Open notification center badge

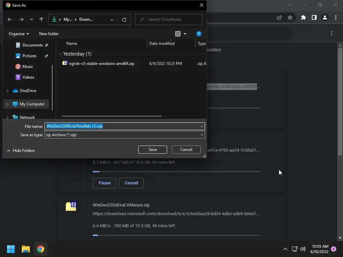tap(334, 249)
